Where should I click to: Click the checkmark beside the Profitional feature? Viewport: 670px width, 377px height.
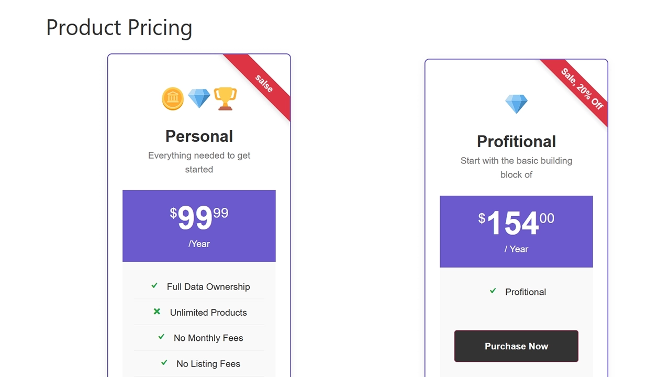pyautogui.click(x=493, y=291)
